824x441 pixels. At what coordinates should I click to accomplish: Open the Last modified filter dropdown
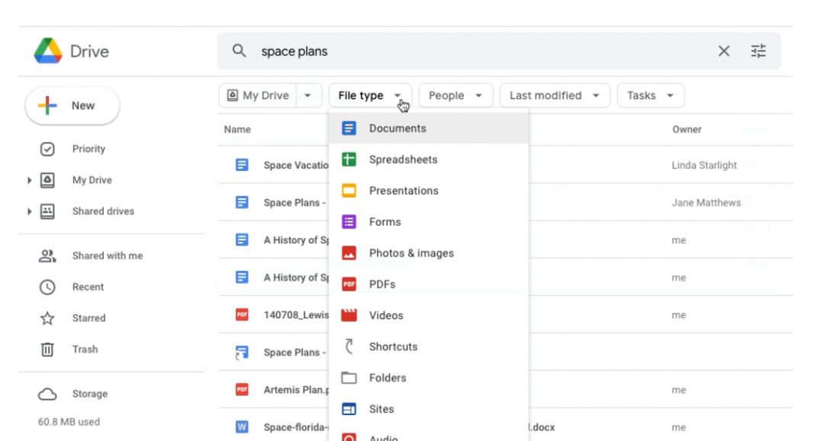point(554,95)
